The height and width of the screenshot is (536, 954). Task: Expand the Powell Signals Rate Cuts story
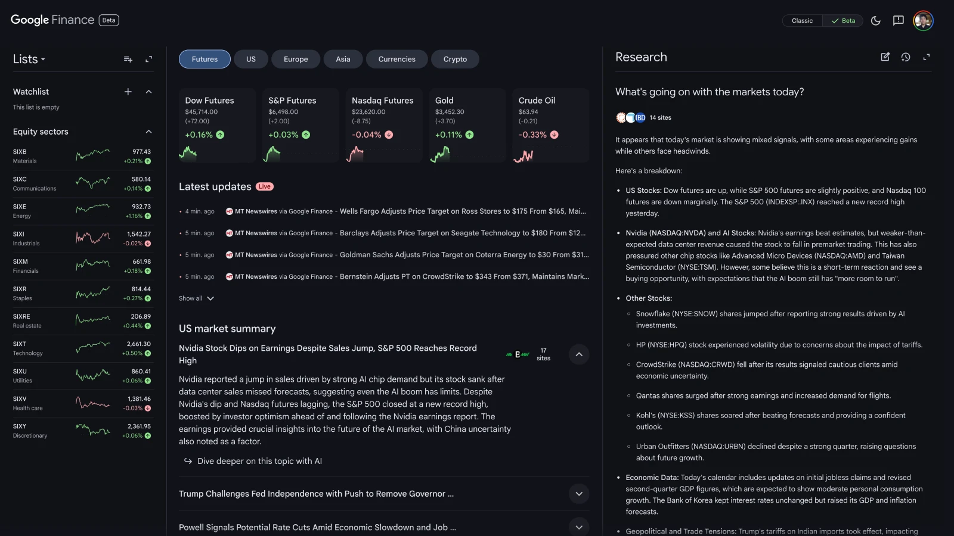tap(578, 527)
